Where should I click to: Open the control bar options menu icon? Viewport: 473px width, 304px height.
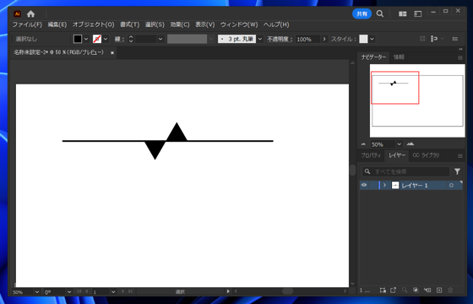455,39
